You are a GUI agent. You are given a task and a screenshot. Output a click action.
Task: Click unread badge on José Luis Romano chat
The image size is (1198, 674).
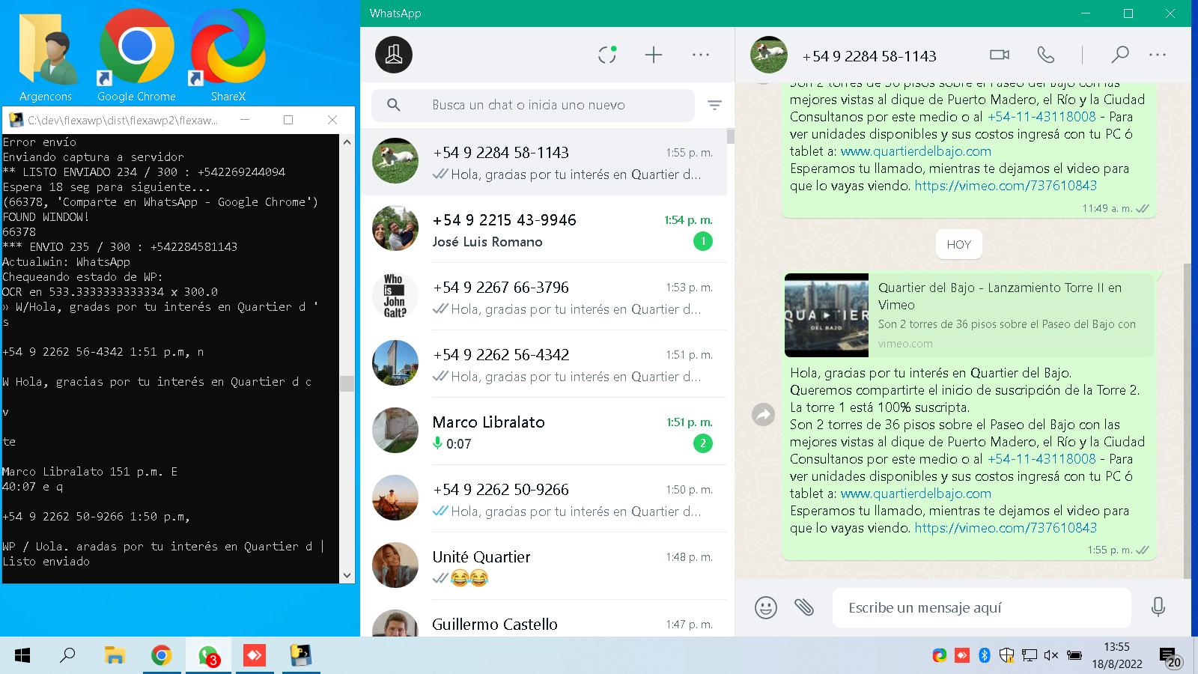click(702, 241)
